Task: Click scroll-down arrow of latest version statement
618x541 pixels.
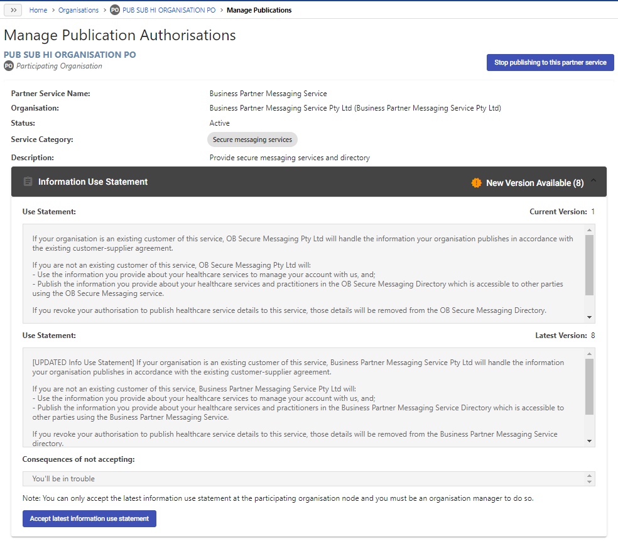Action: (x=589, y=441)
